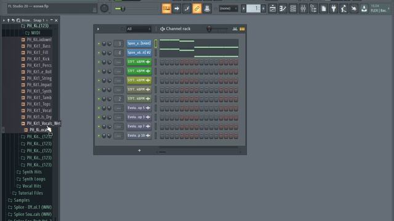Expand the Synth Loops folder
The height and width of the screenshot is (221, 394).
[x=31, y=179]
